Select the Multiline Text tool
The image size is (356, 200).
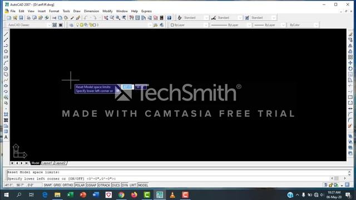pyautogui.click(x=6, y=137)
